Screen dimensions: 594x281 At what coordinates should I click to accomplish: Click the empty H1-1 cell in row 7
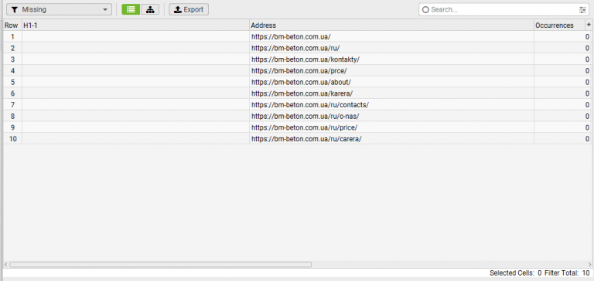(135, 105)
